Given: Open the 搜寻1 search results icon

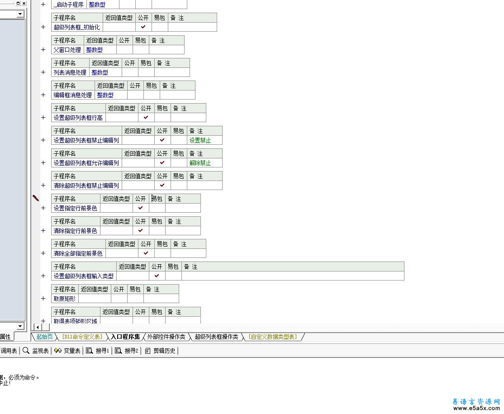Looking at the screenshot, I should 90,351.
